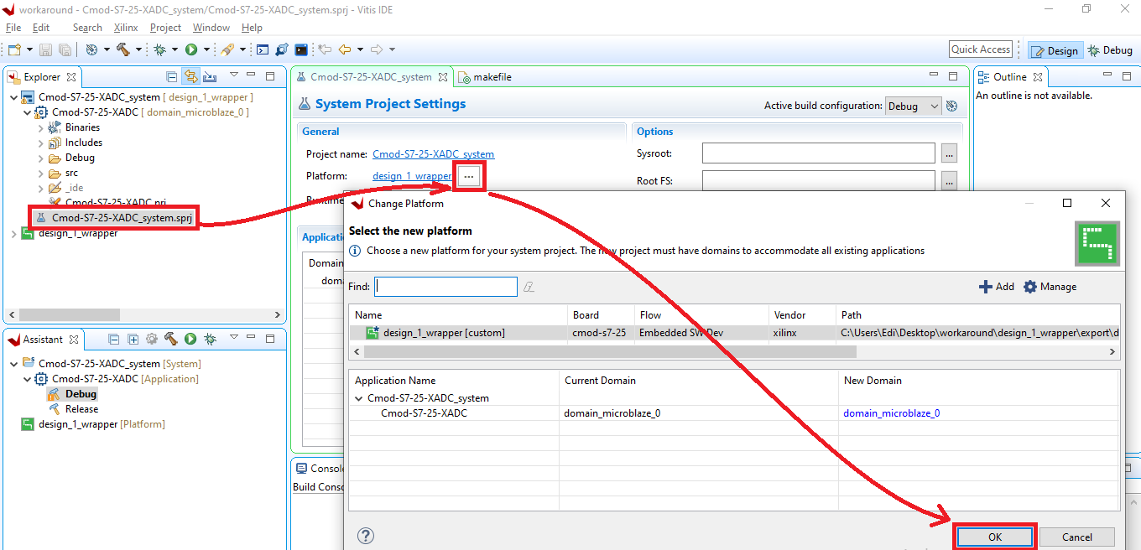Click the Find input field
Viewport: 1141px width, 550px height.
pos(445,287)
